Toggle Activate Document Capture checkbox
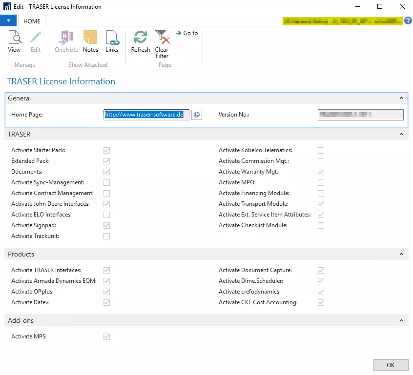The image size is (413, 375). coord(321,270)
